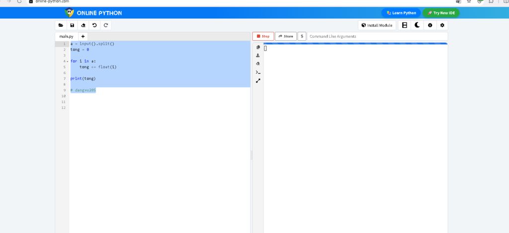Share the code via Share button
This screenshot has height=233, width=509.
point(286,36)
